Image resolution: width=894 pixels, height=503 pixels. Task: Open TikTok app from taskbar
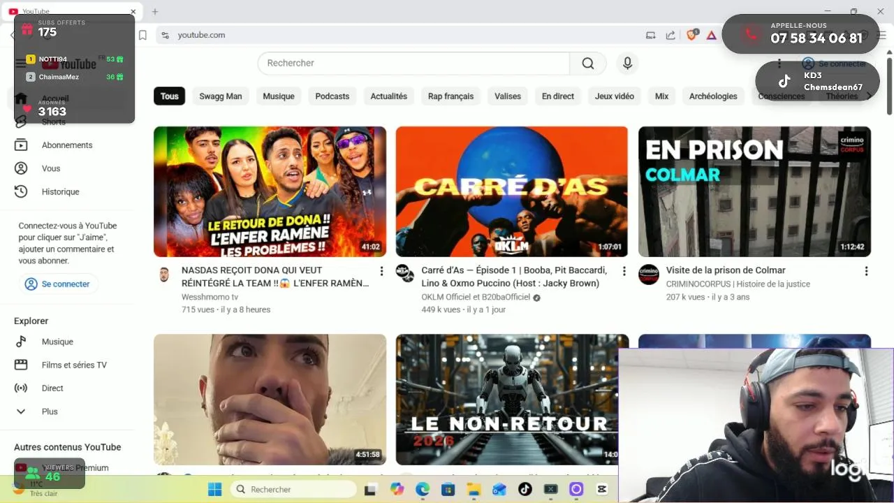(x=525, y=489)
